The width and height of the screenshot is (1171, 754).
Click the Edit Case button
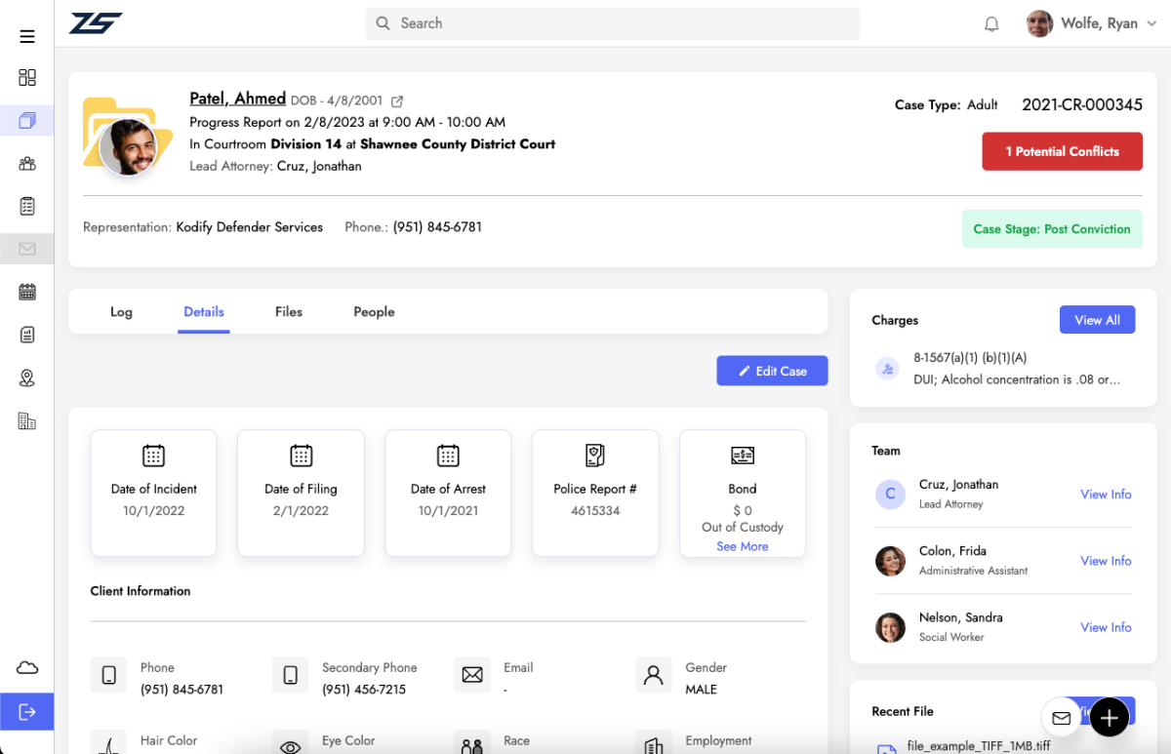coord(772,371)
